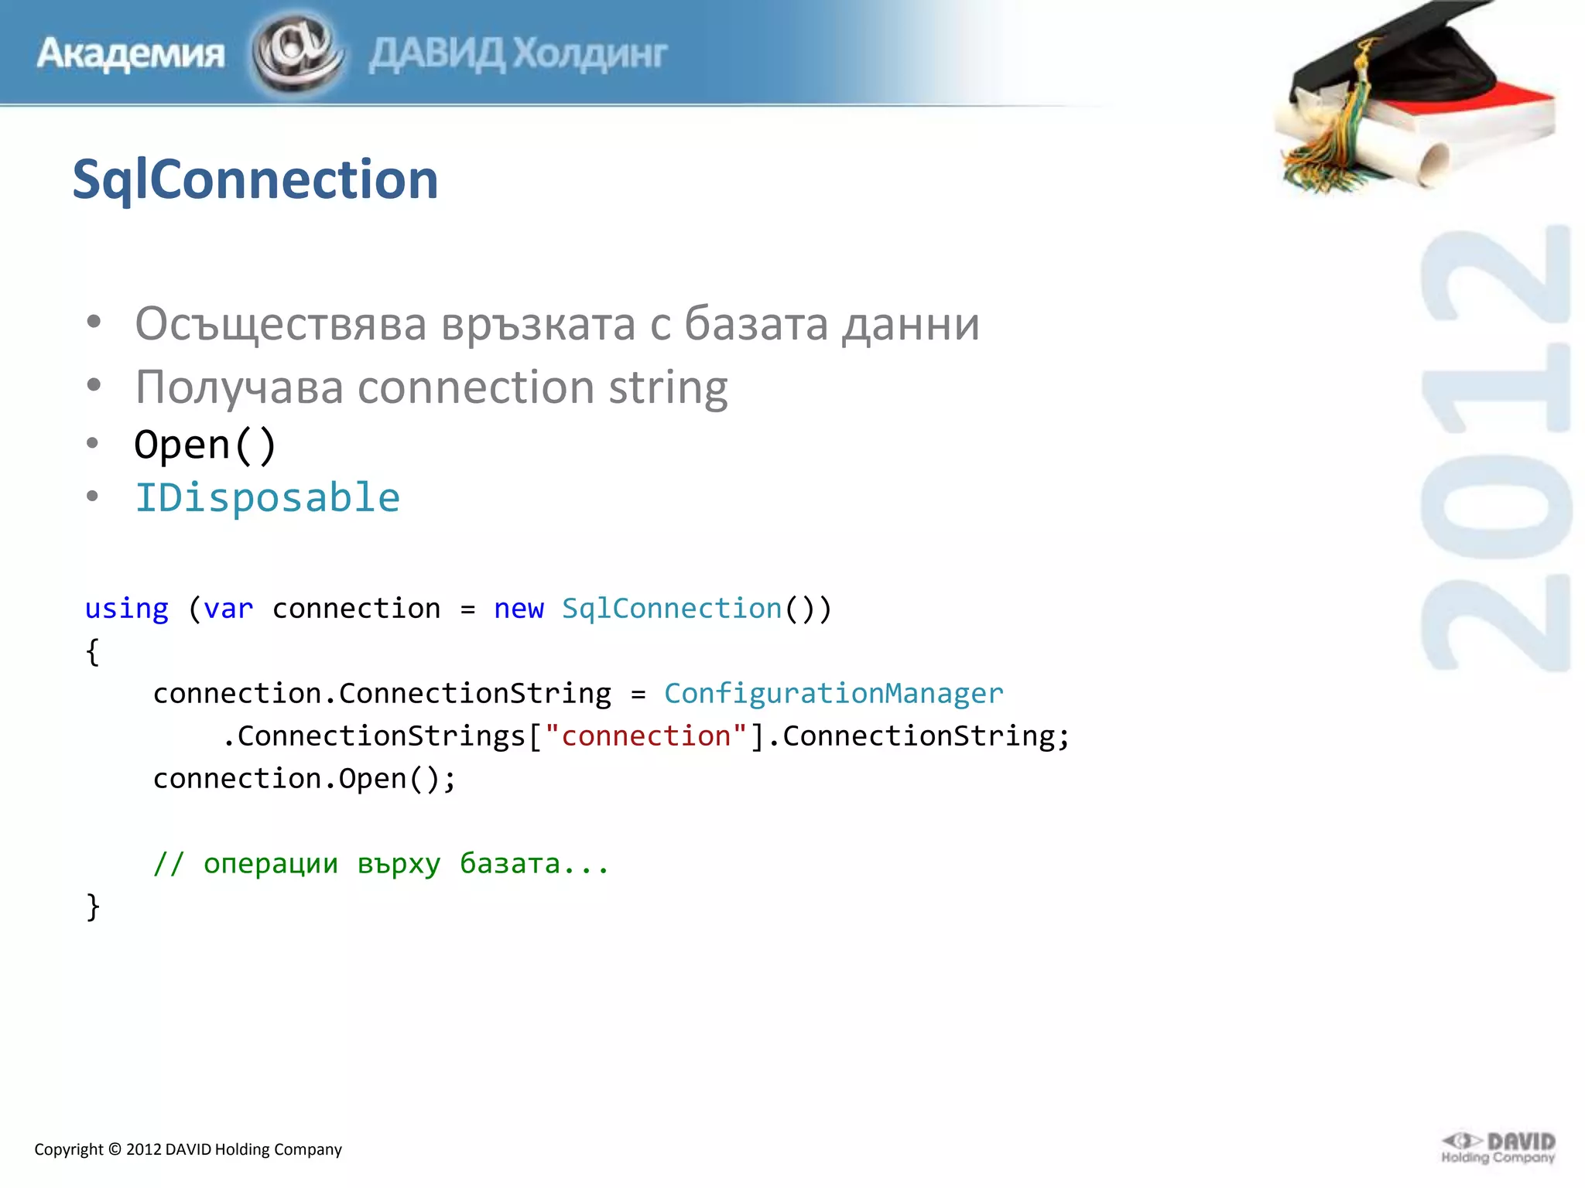Click the 'var' keyword in code

click(229, 609)
